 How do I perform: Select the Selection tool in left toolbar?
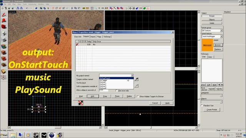pos(4,15)
